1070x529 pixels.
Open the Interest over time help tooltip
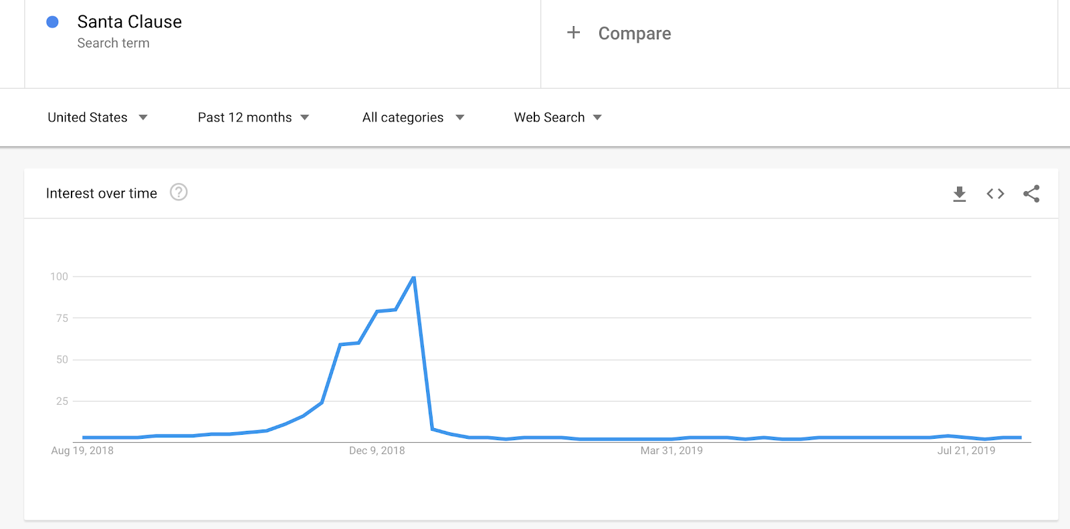point(177,193)
